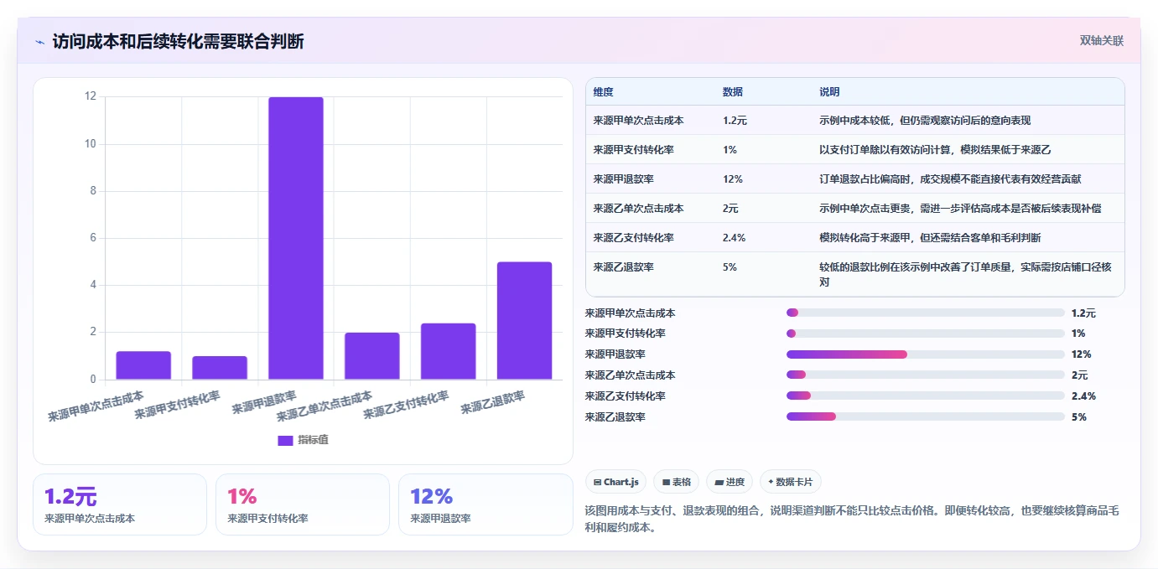Click the 1.2元 progress bar for 来源甲单次点击成本
Screen dimensions: 1158x569
tap(926, 313)
